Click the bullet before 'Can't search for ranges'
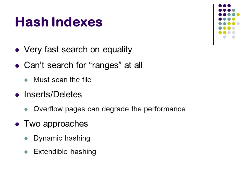 pyautogui.click(x=17, y=66)
